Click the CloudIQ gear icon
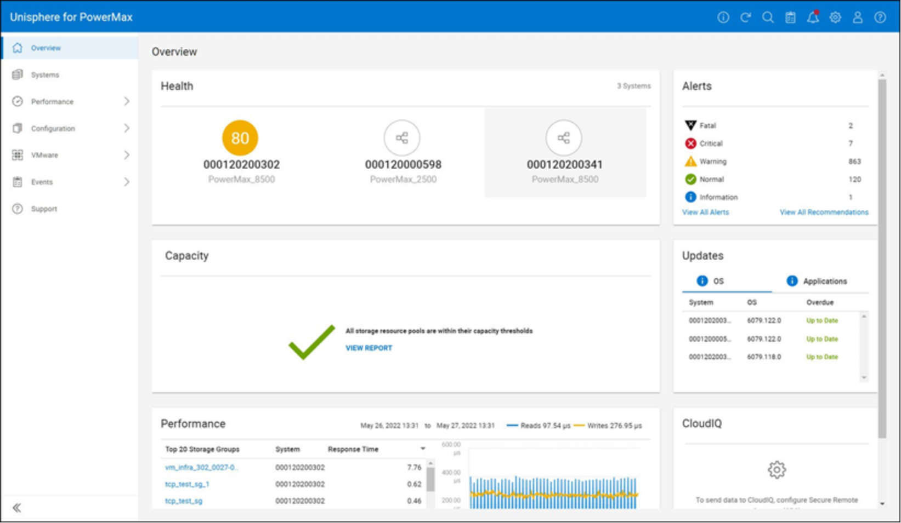The height and width of the screenshot is (523, 901). [777, 469]
